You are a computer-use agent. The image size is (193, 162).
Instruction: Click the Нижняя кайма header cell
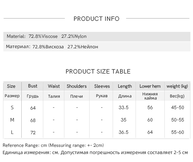pyautogui.click(x=150, y=96)
